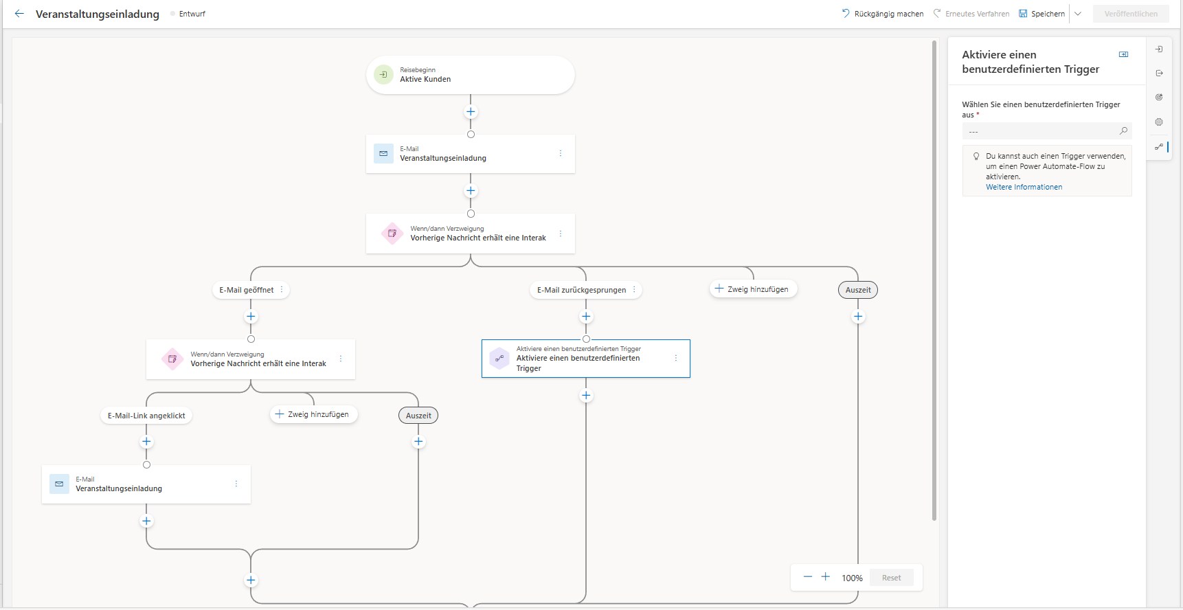Open the goal target icon in sidebar
The width and height of the screenshot is (1183, 610).
tap(1159, 98)
